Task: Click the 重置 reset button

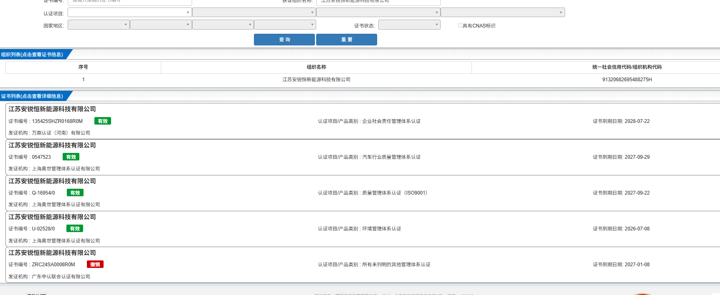Action: (347, 40)
